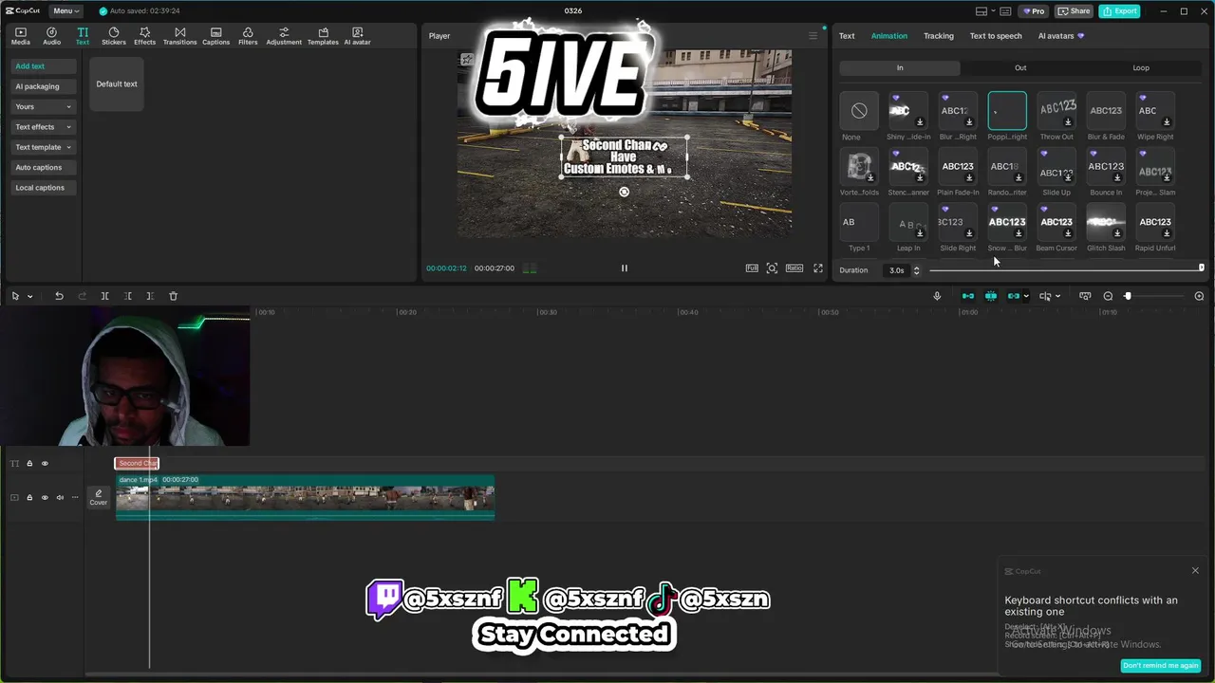The height and width of the screenshot is (683, 1215).
Task: Open the Audio panel
Action: 51,36
